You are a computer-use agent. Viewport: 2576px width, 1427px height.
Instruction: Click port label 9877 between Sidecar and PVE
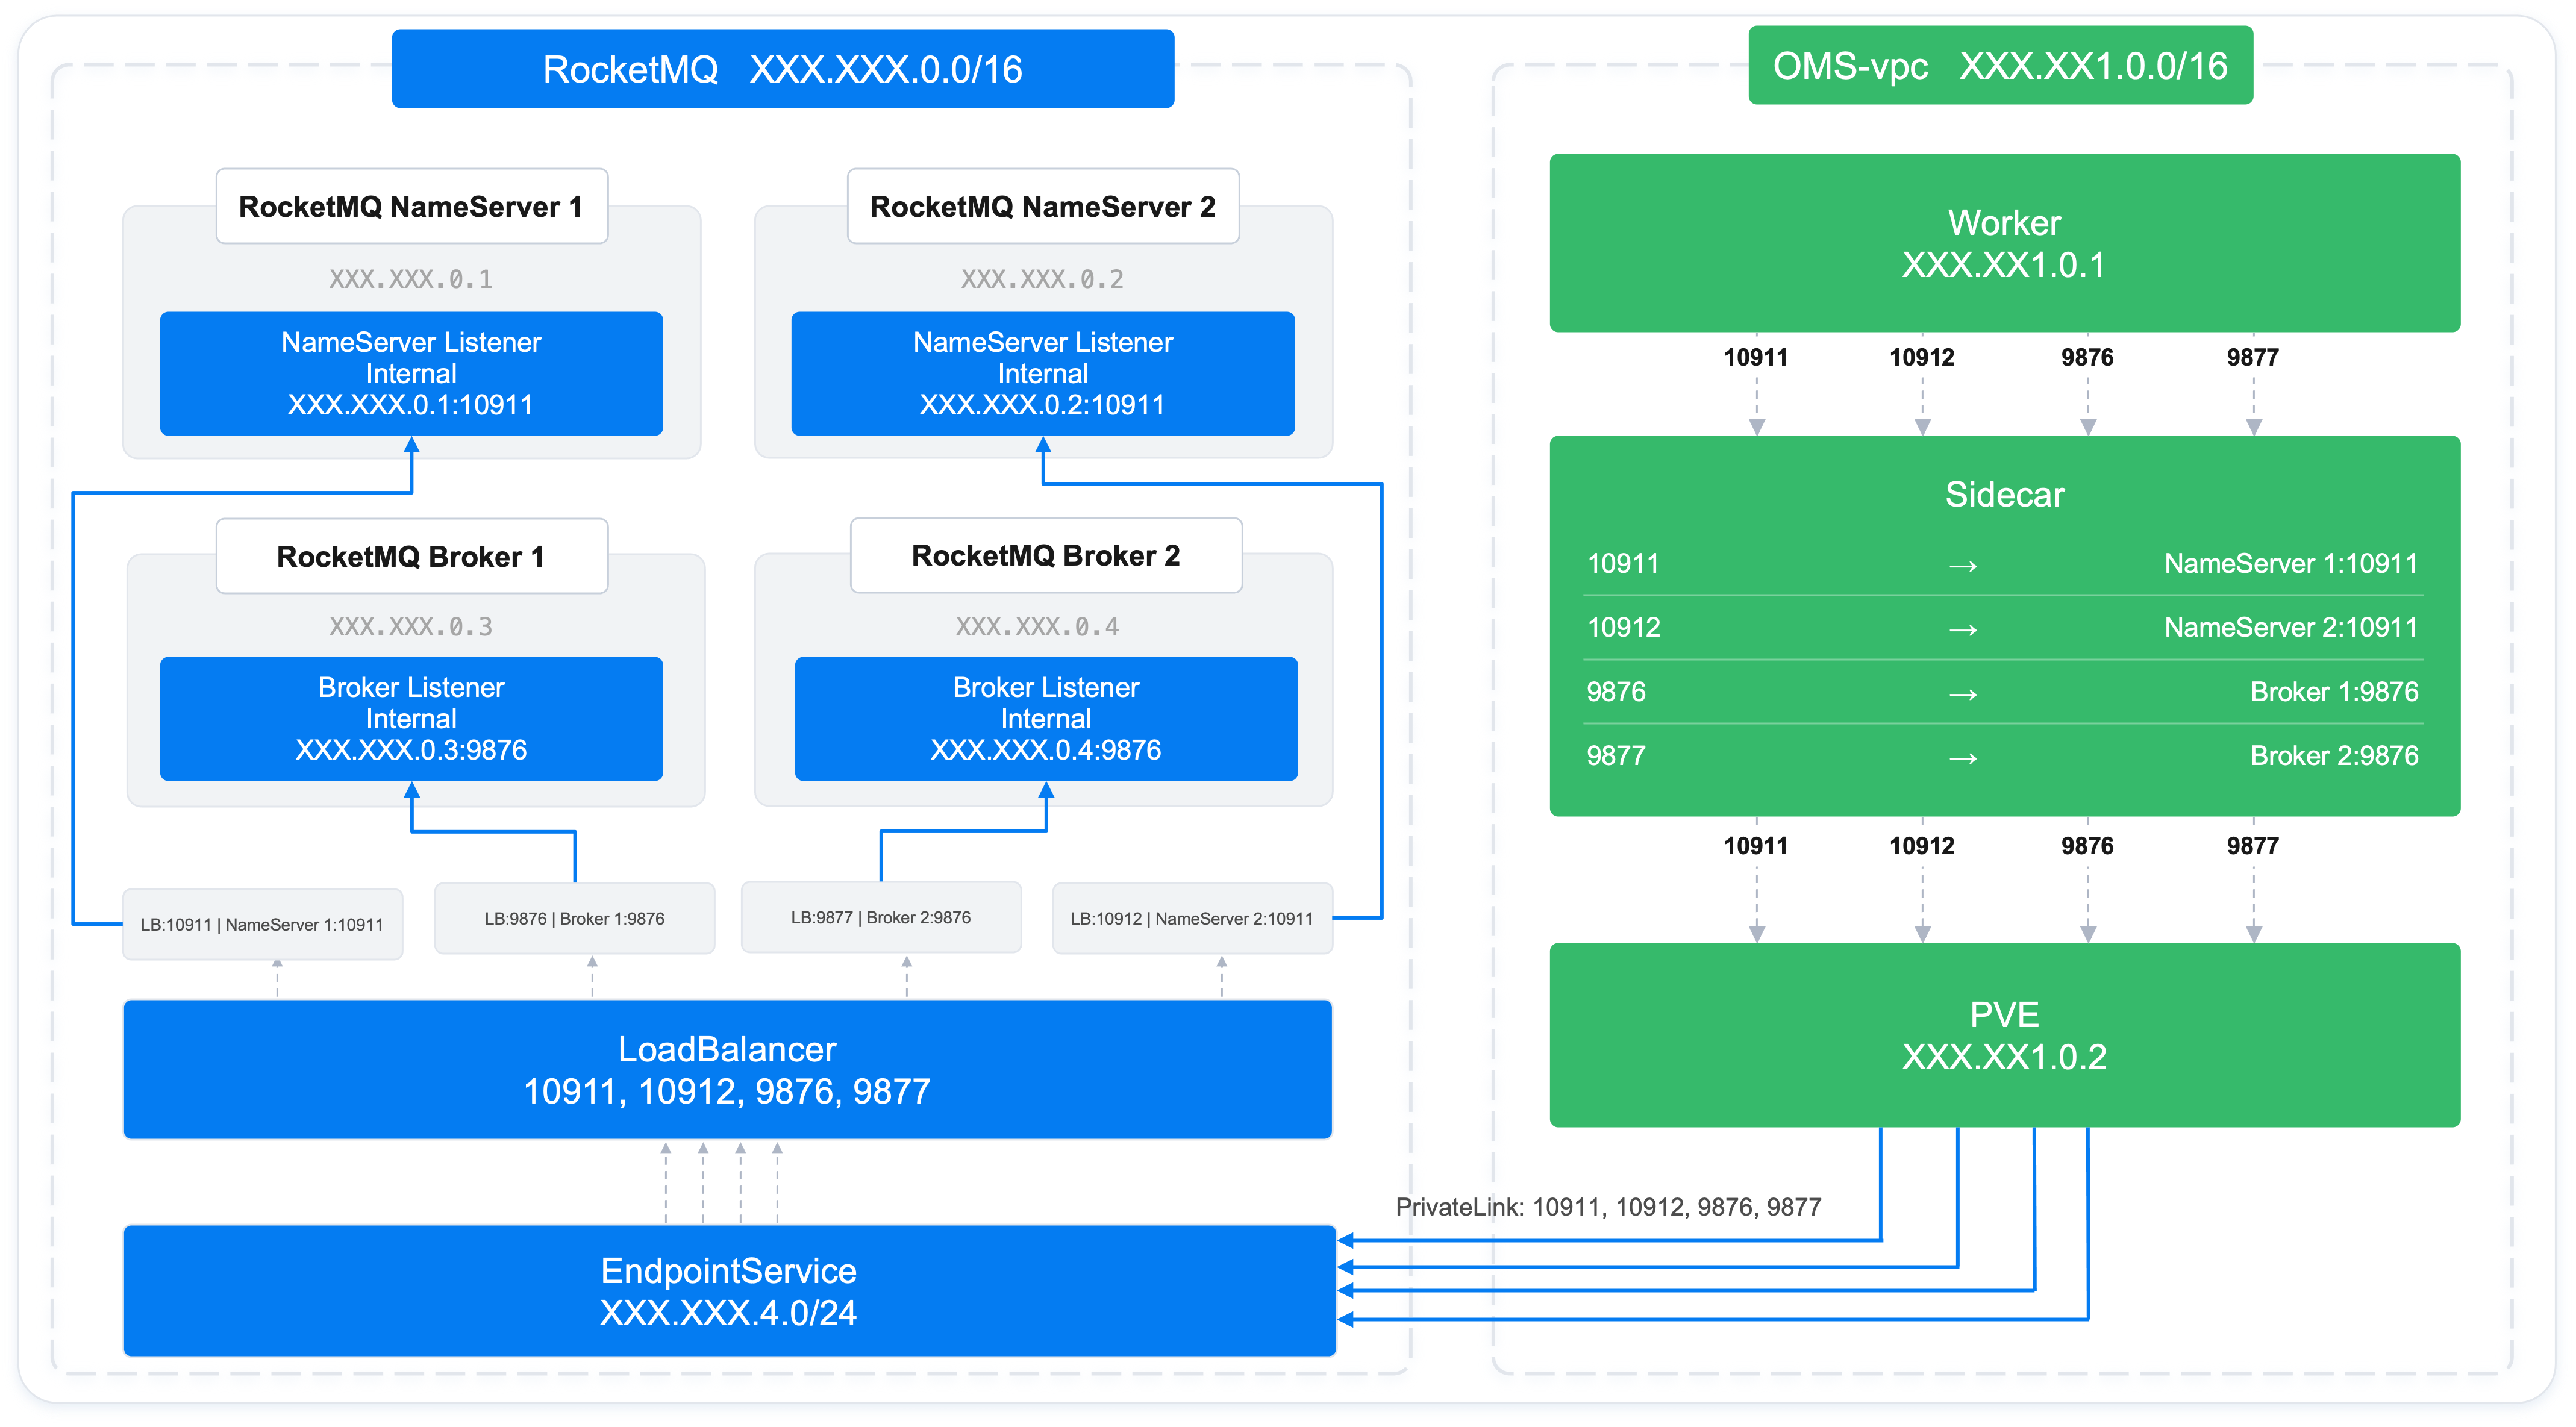point(2252,845)
